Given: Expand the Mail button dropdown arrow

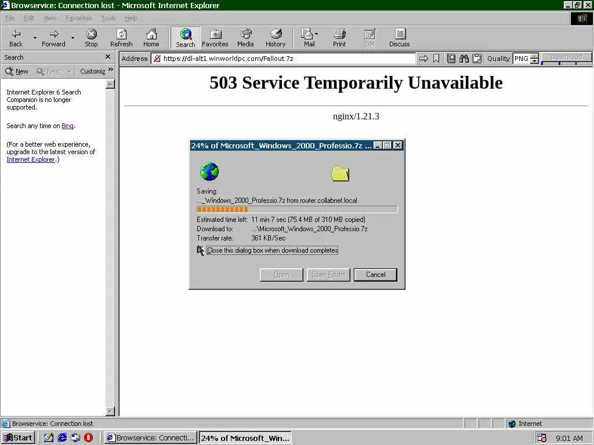Looking at the screenshot, I should [x=316, y=34].
